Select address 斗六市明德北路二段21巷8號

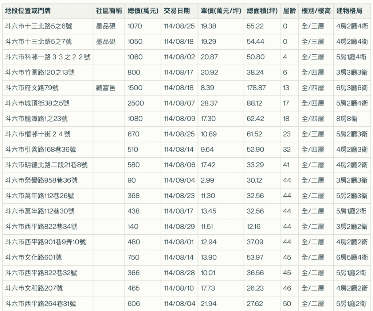(x=46, y=165)
